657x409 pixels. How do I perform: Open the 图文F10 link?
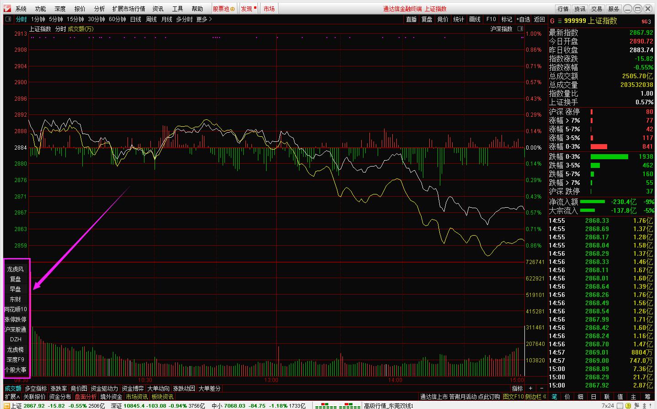coord(513,397)
